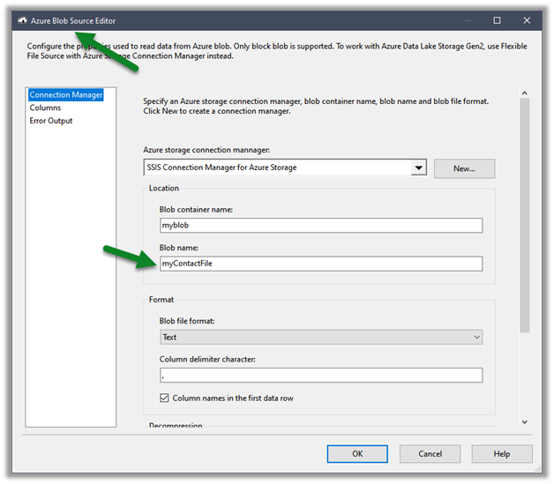Click the Azure cloud icon in title bar
The width and height of the screenshot is (554, 484).
coord(22,20)
